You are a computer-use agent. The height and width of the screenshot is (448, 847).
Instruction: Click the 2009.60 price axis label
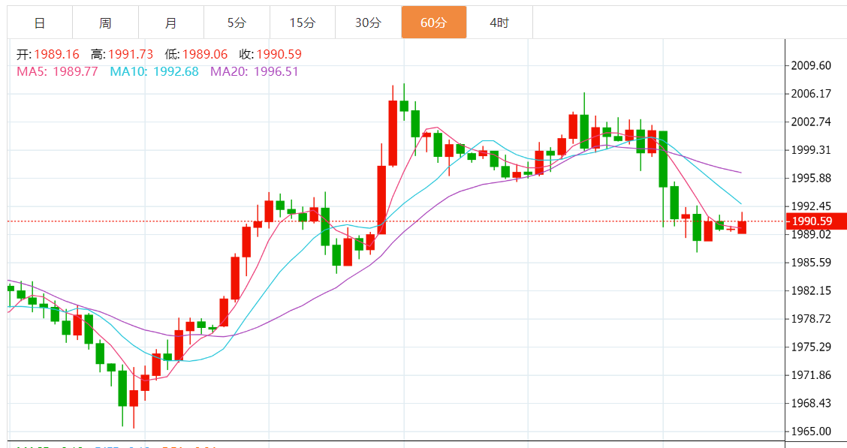[811, 66]
